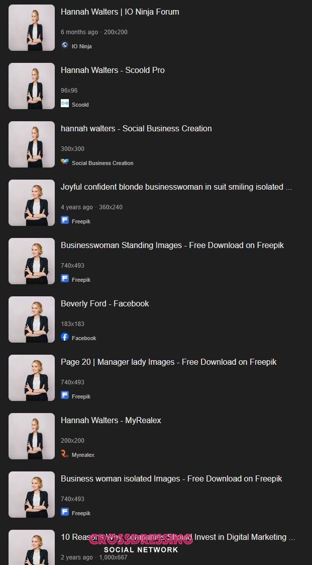Select thumbnail of the IO Ninja Forum result

pyautogui.click(x=32, y=28)
